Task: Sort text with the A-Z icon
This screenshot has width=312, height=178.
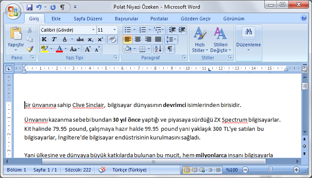Action: pyautogui.click(x=158, y=49)
